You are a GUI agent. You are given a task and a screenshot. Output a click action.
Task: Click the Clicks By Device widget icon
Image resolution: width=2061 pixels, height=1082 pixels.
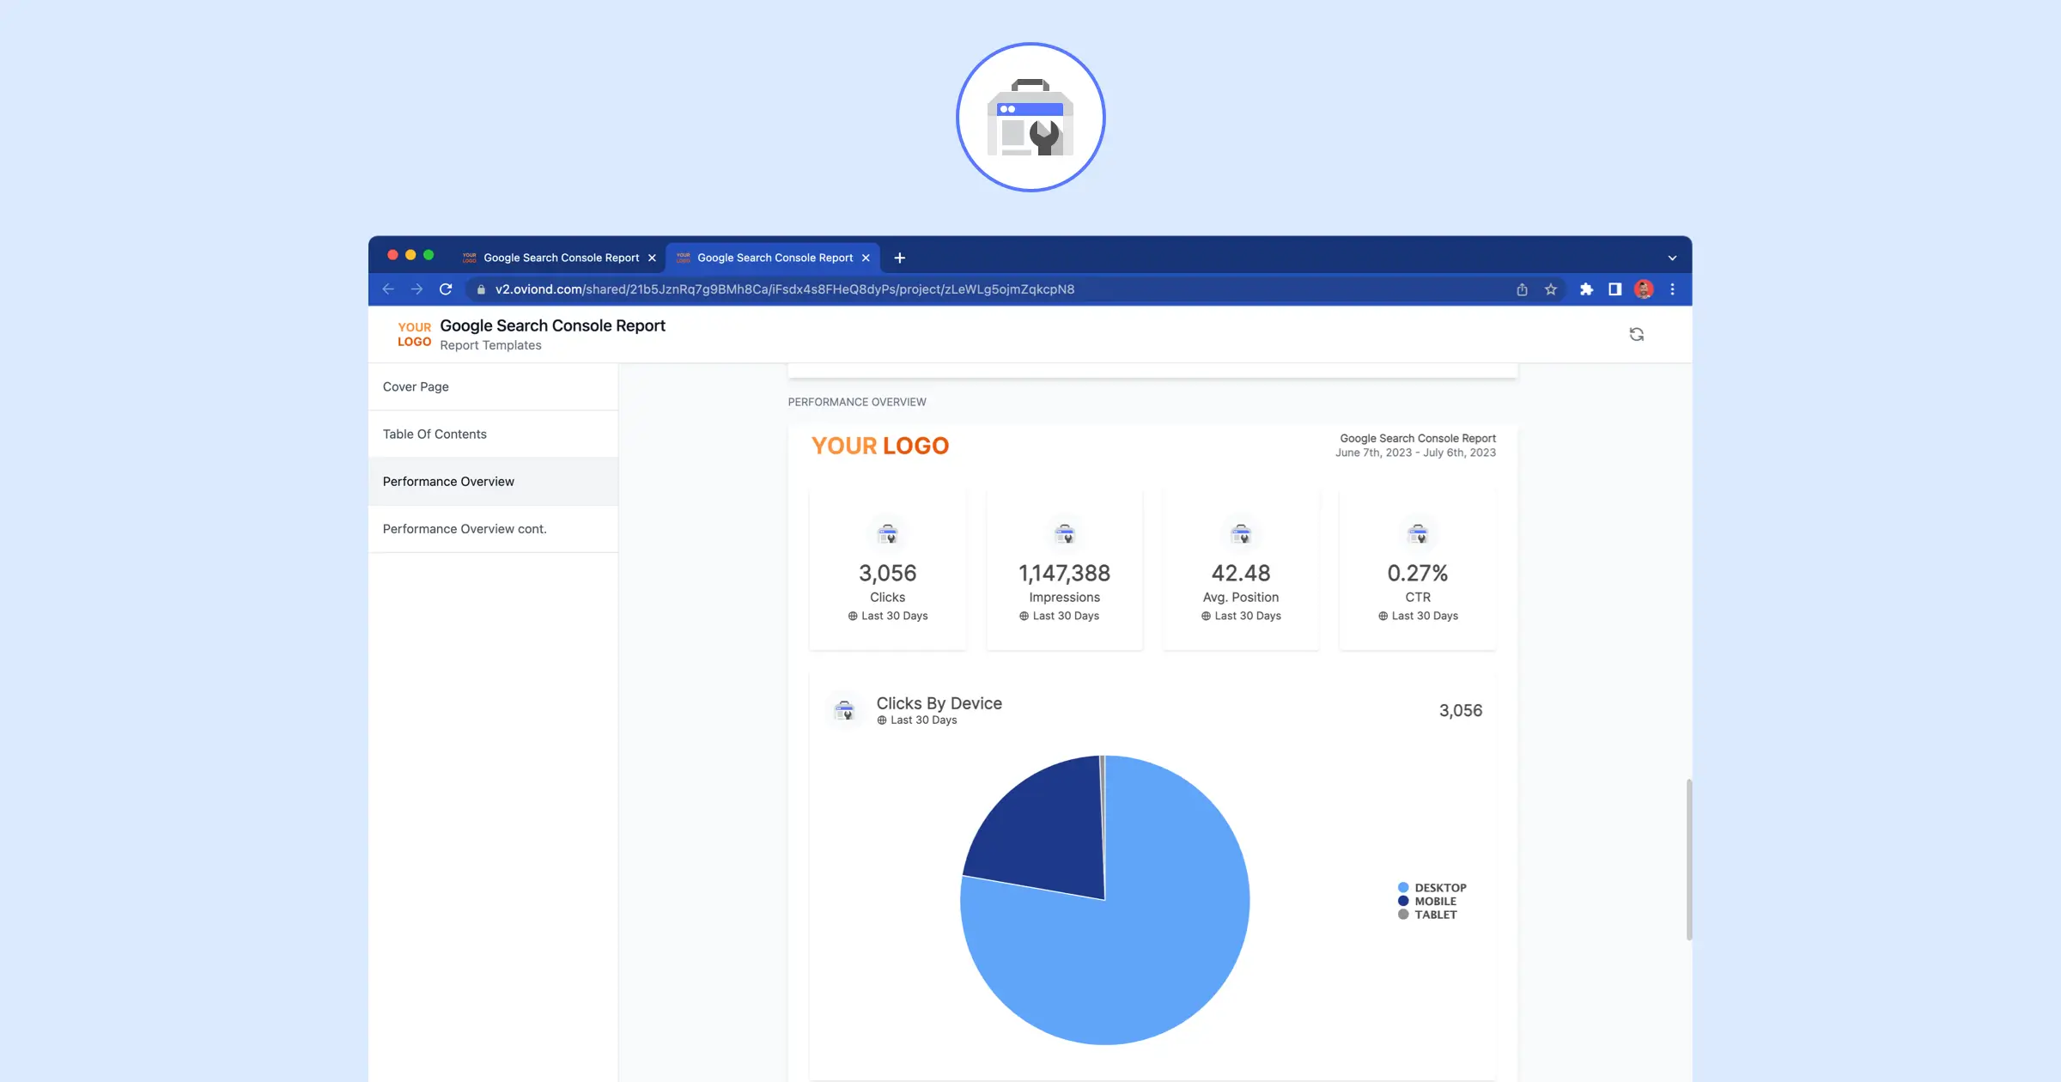(x=844, y=710)
